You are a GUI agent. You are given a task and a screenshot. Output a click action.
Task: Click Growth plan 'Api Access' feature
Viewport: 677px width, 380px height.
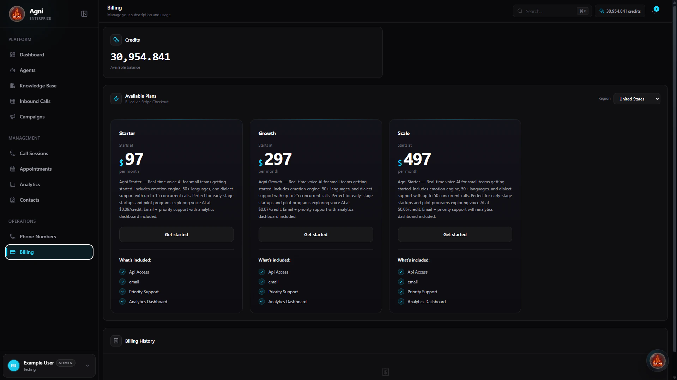(x=278, y=272)
